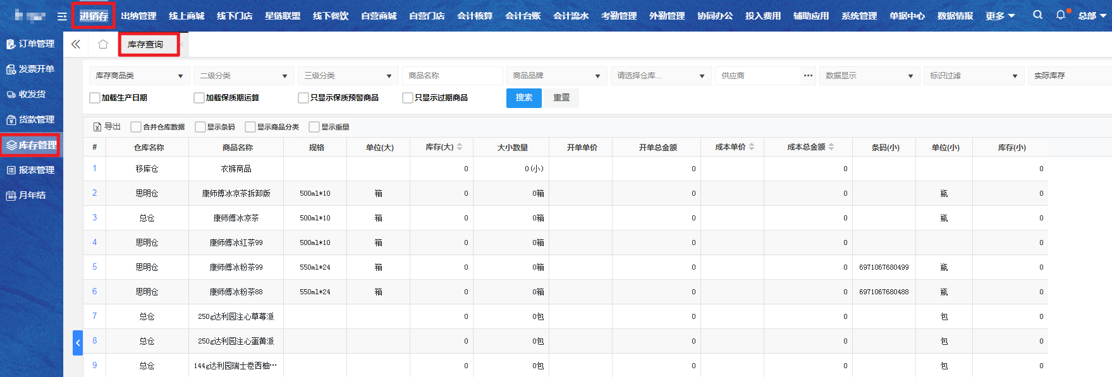Open 出纳管理 top menu
This screenshot has height=377, width=1112.
click(138, 16)
